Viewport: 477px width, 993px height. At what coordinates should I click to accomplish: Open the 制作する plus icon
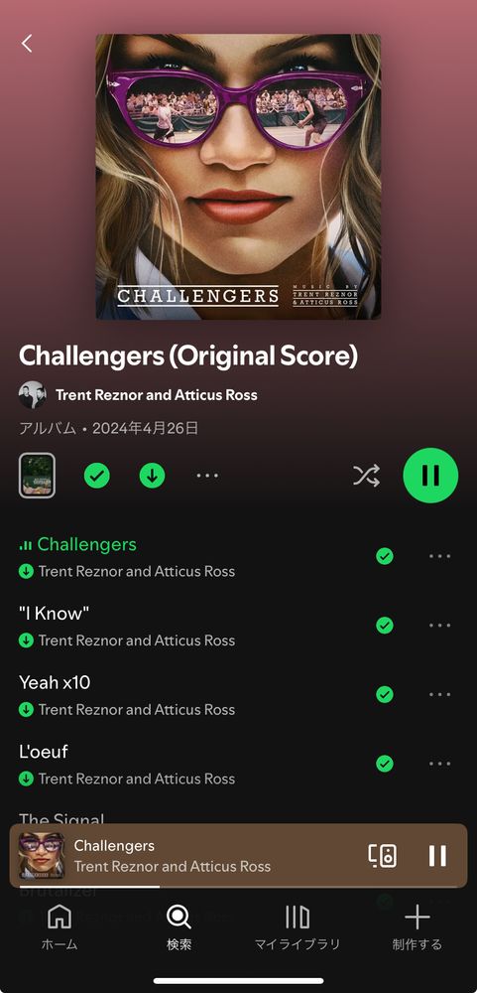coord(417,927)
